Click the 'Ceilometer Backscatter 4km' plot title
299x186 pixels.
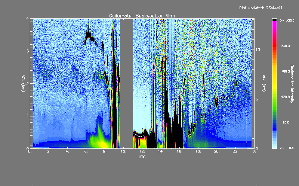point(142,16)
